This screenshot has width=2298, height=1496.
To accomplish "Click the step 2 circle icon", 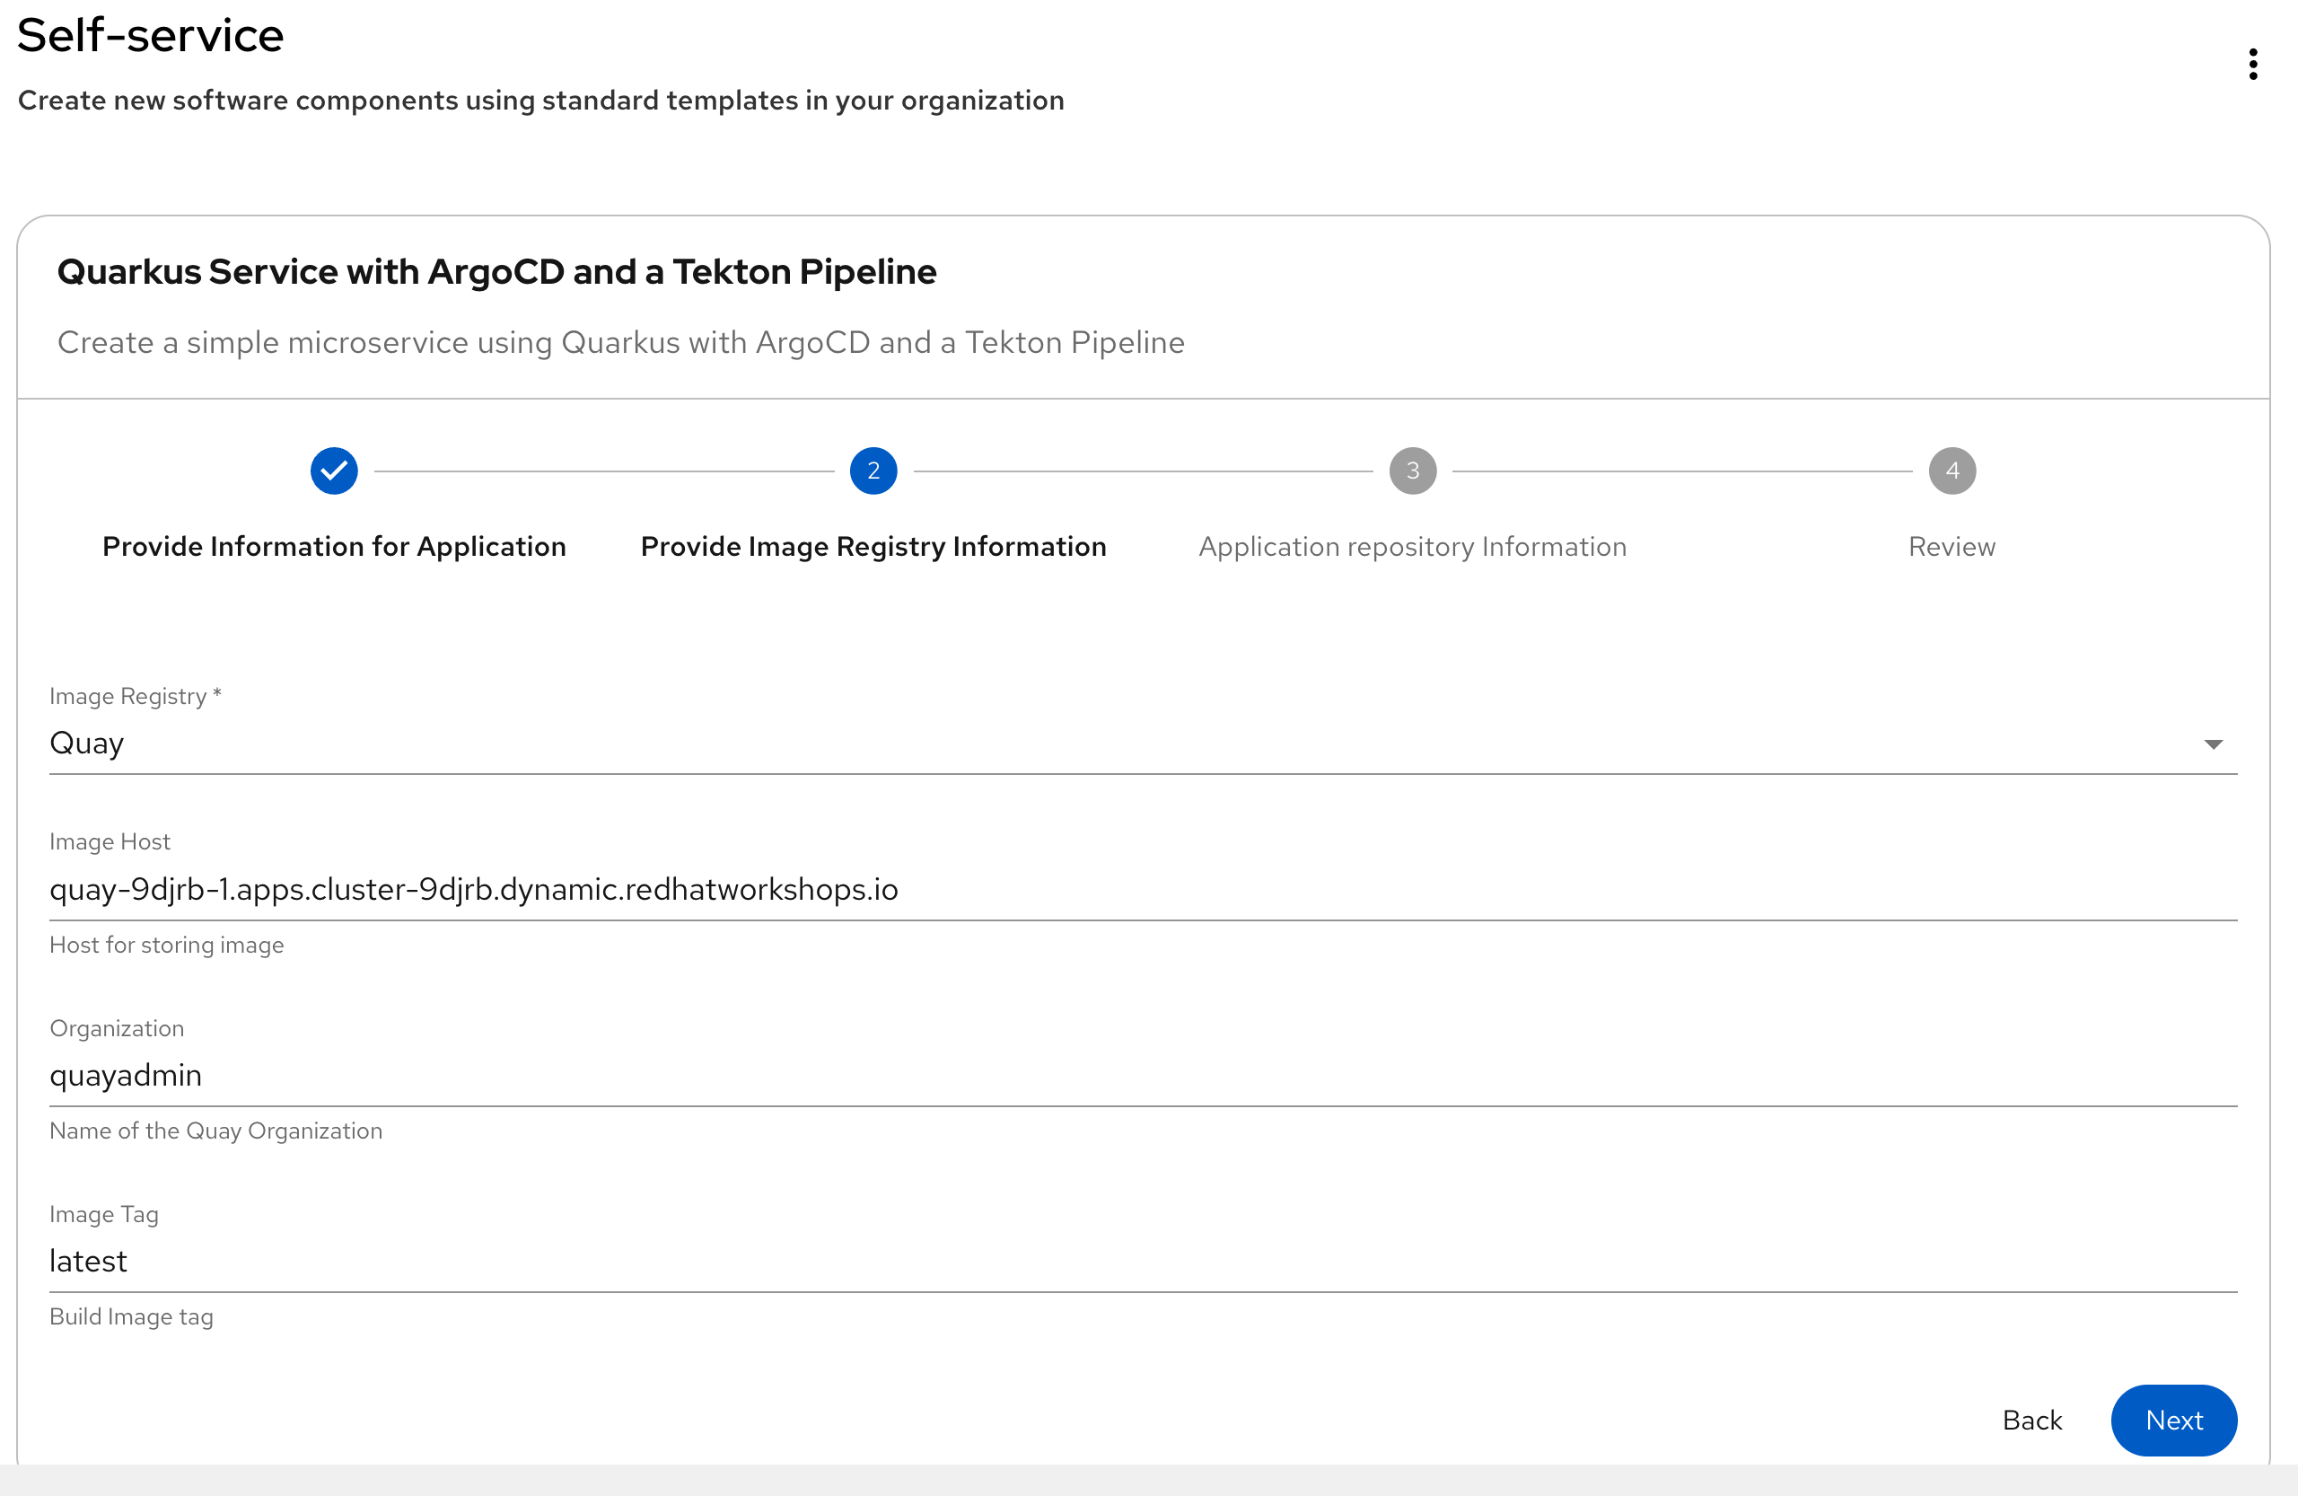I will coord(873,471).
